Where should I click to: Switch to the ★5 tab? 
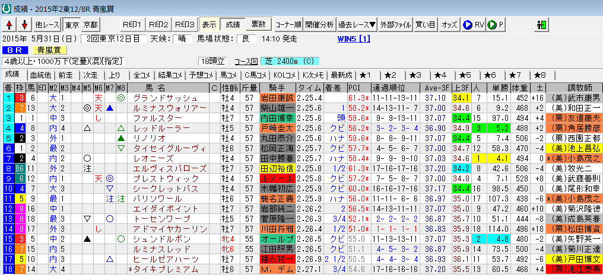click(465, 75)
